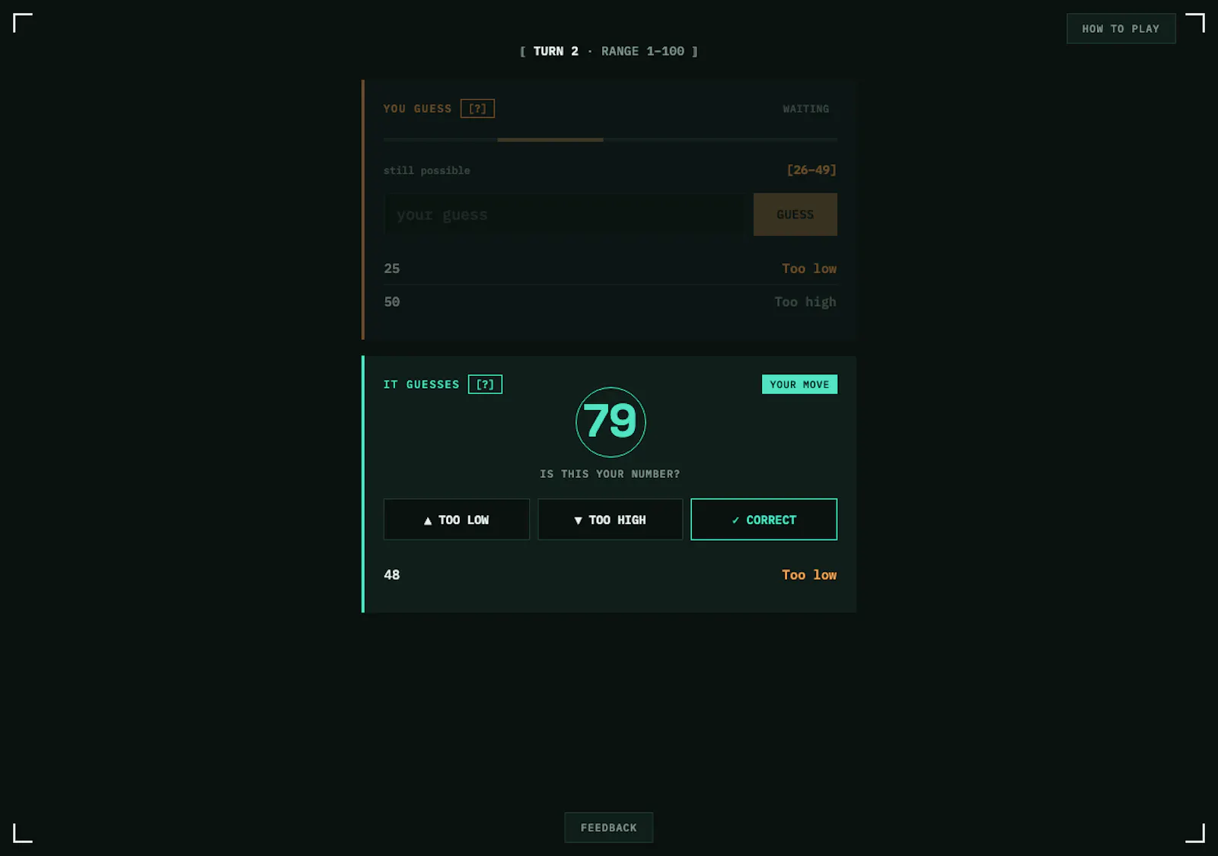
Task: Click the Your Move status badge
Action: click(x=799, y=384)
